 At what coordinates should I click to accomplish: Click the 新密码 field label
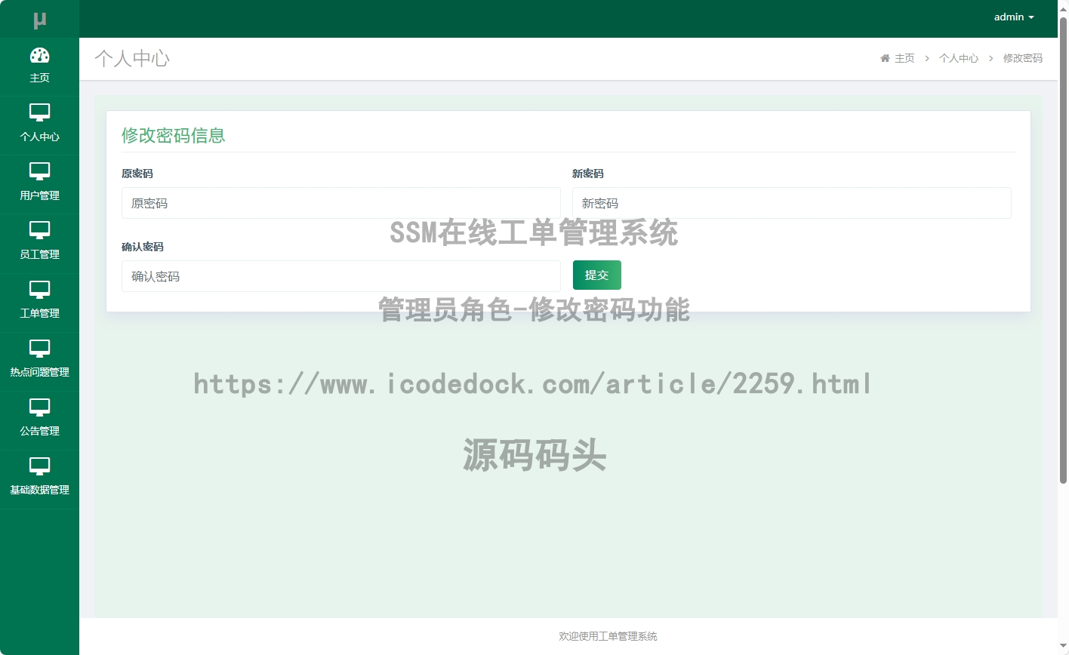click(x=588, y=174)
